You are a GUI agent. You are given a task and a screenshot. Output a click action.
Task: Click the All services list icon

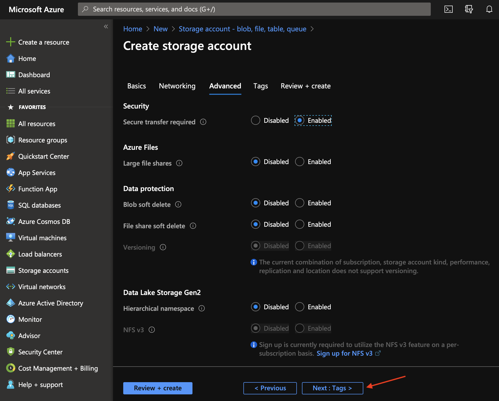[10, 91]
